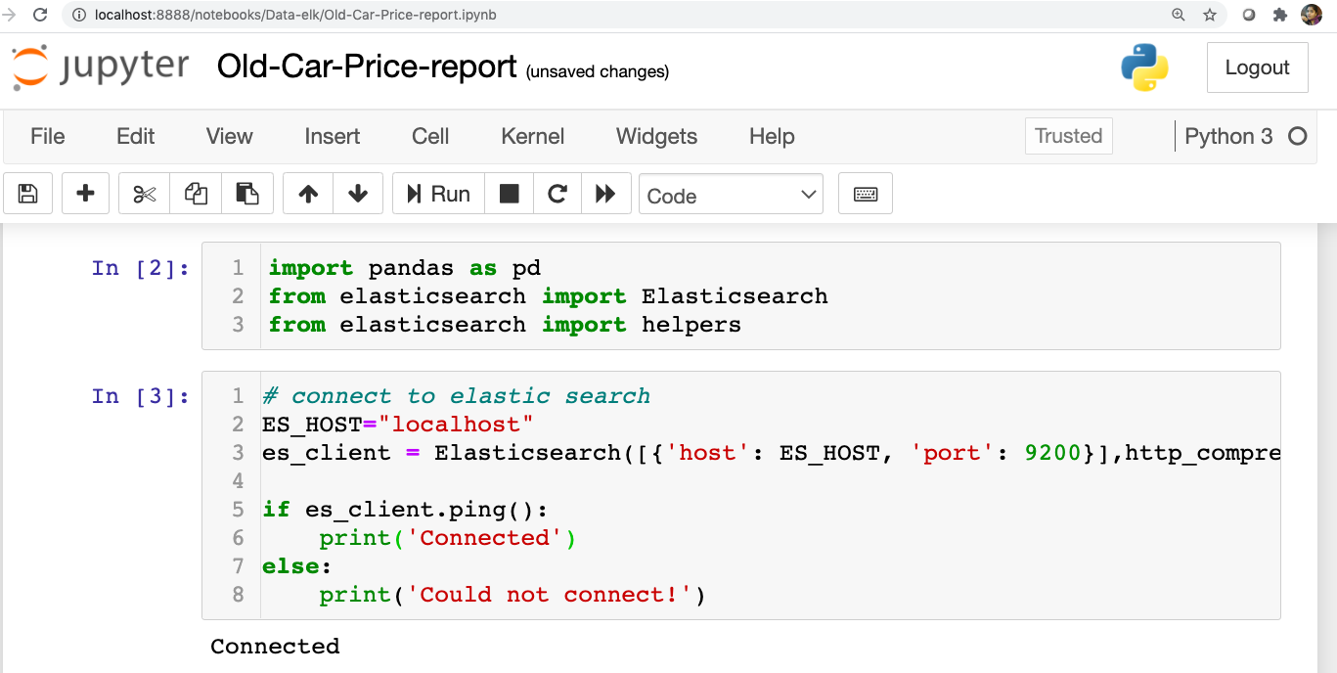
Task: Click the (unsaved changes) status text
Action: pyautogui.click(x=598, y=71)
